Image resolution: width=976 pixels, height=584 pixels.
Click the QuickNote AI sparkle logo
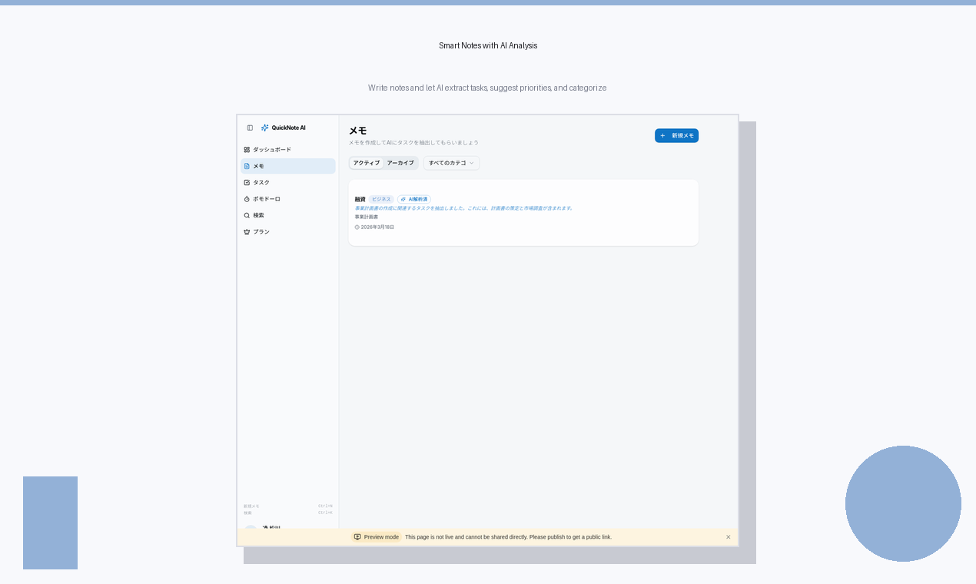[x=265, y=128]
